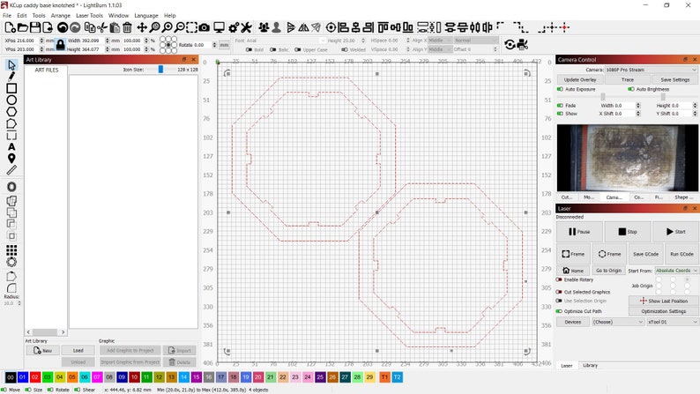This screenshot has height=394, width=700.
Task: Switch to the Shape Properties tab
Action: coord(684,197)
